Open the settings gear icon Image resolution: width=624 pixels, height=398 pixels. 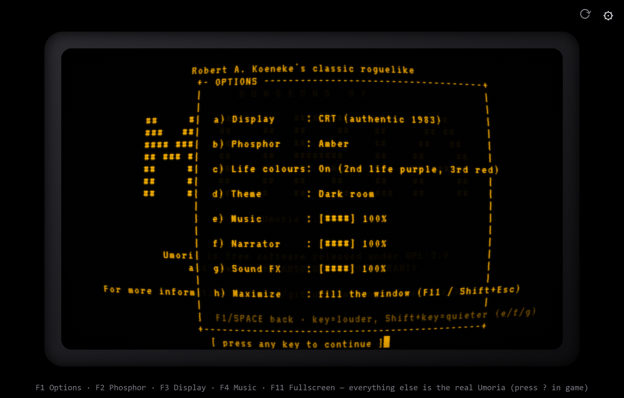(x=608, y=16)
